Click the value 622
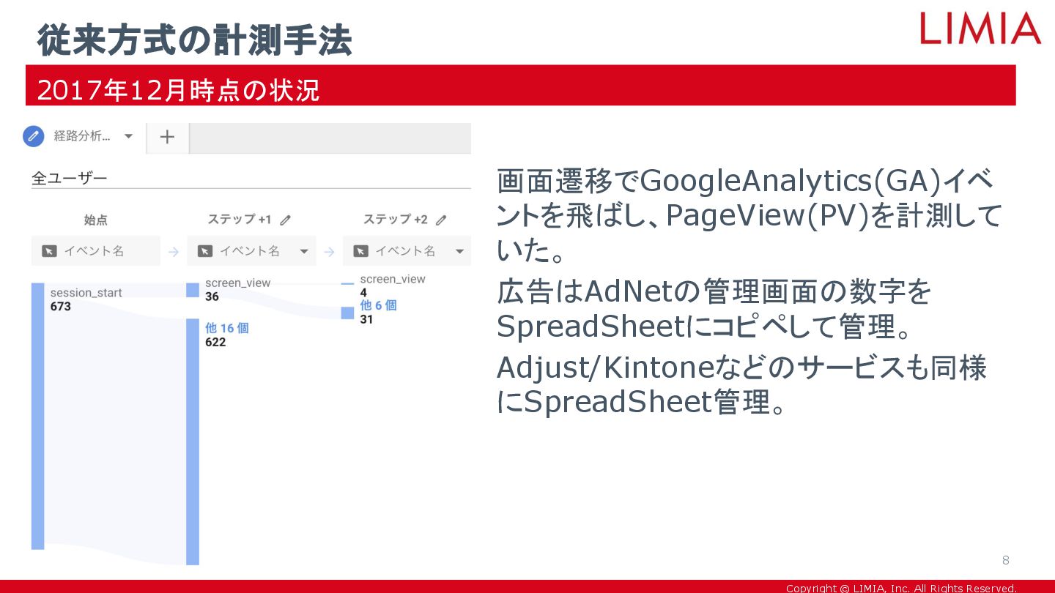Image resolution: width=1055 pixels, height=593 pixels. pyautogui.click(x=215, y=342)
